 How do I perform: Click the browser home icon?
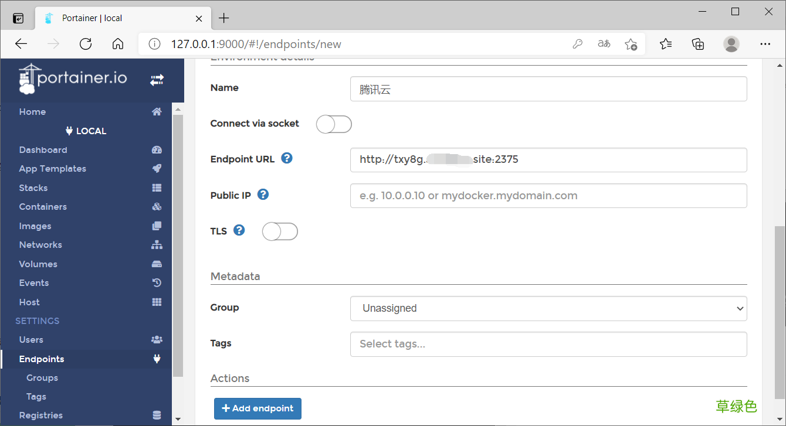point(118,44)
